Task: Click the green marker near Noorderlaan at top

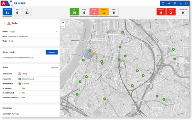Action: click(123, 32)
